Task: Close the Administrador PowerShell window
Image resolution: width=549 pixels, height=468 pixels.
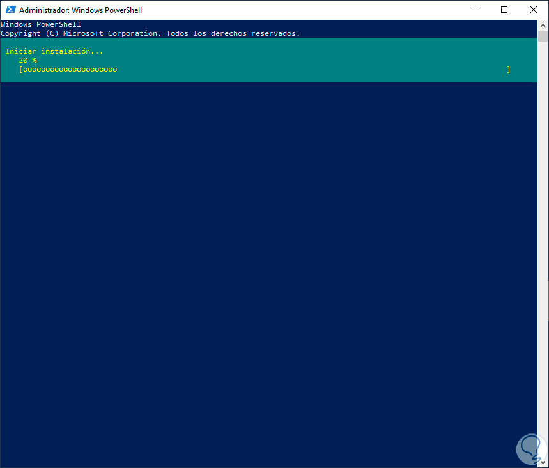Action: (533, 10)
